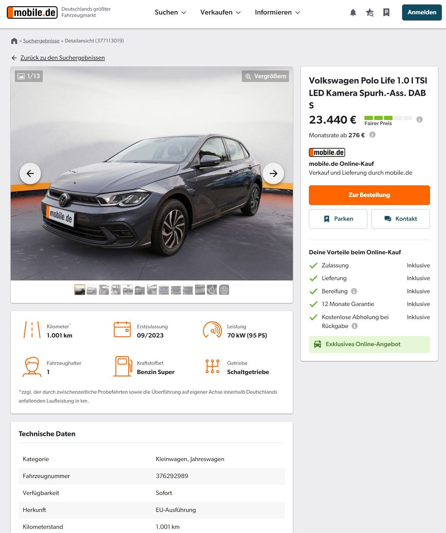Click the 70 kW (95 PS) value
This screenshot has height=533, width=446.
(247, 335)
